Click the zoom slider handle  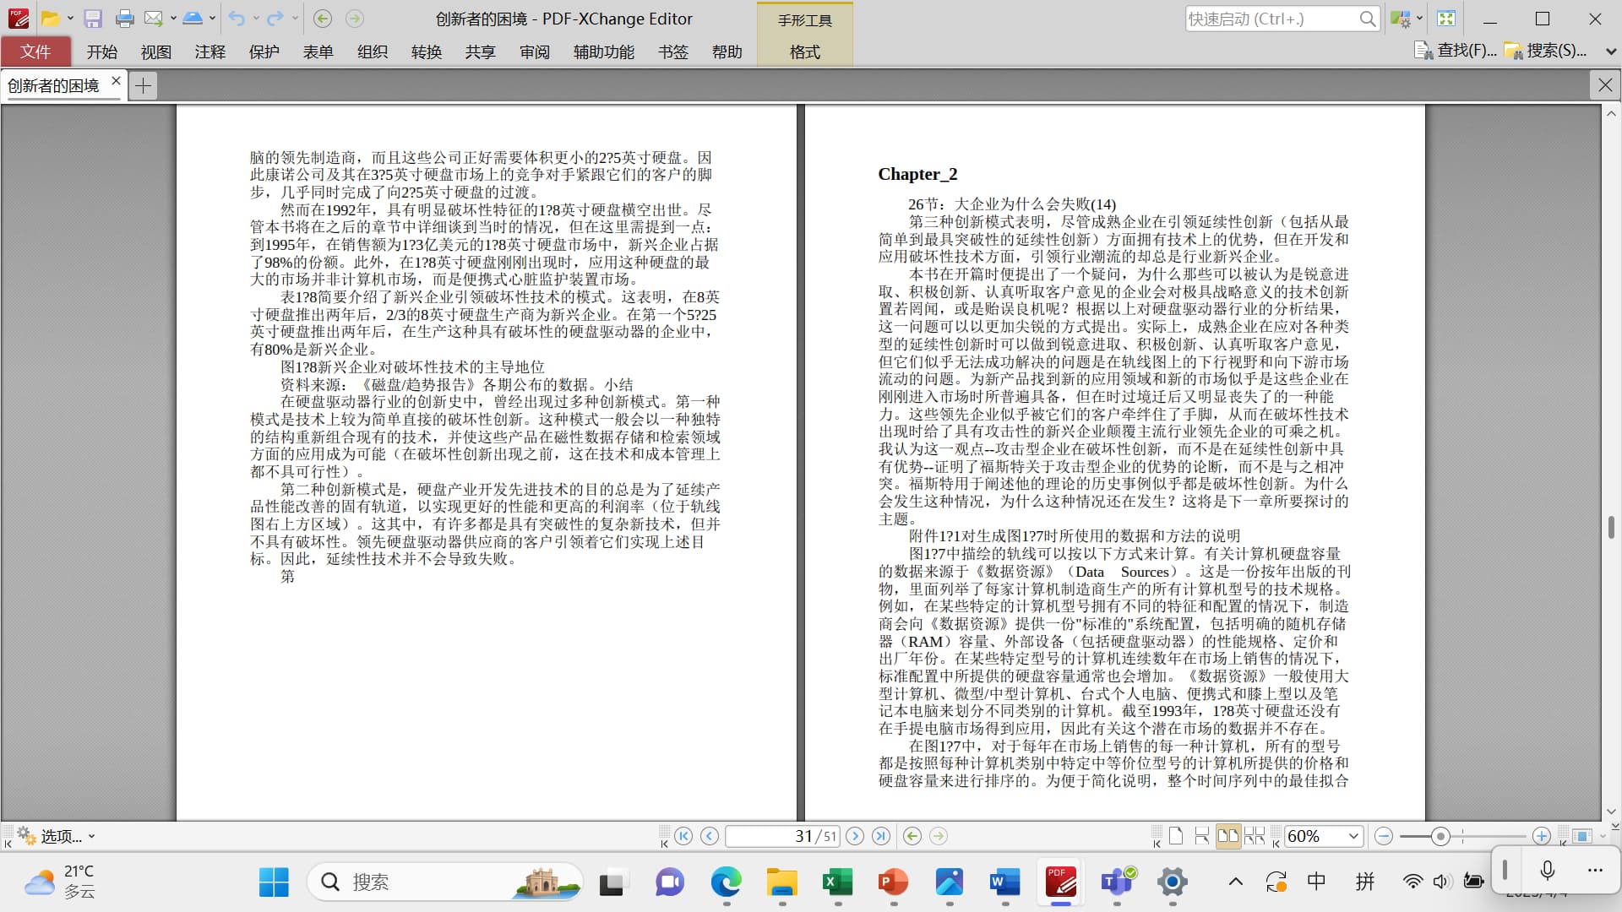coord(1440,836)
